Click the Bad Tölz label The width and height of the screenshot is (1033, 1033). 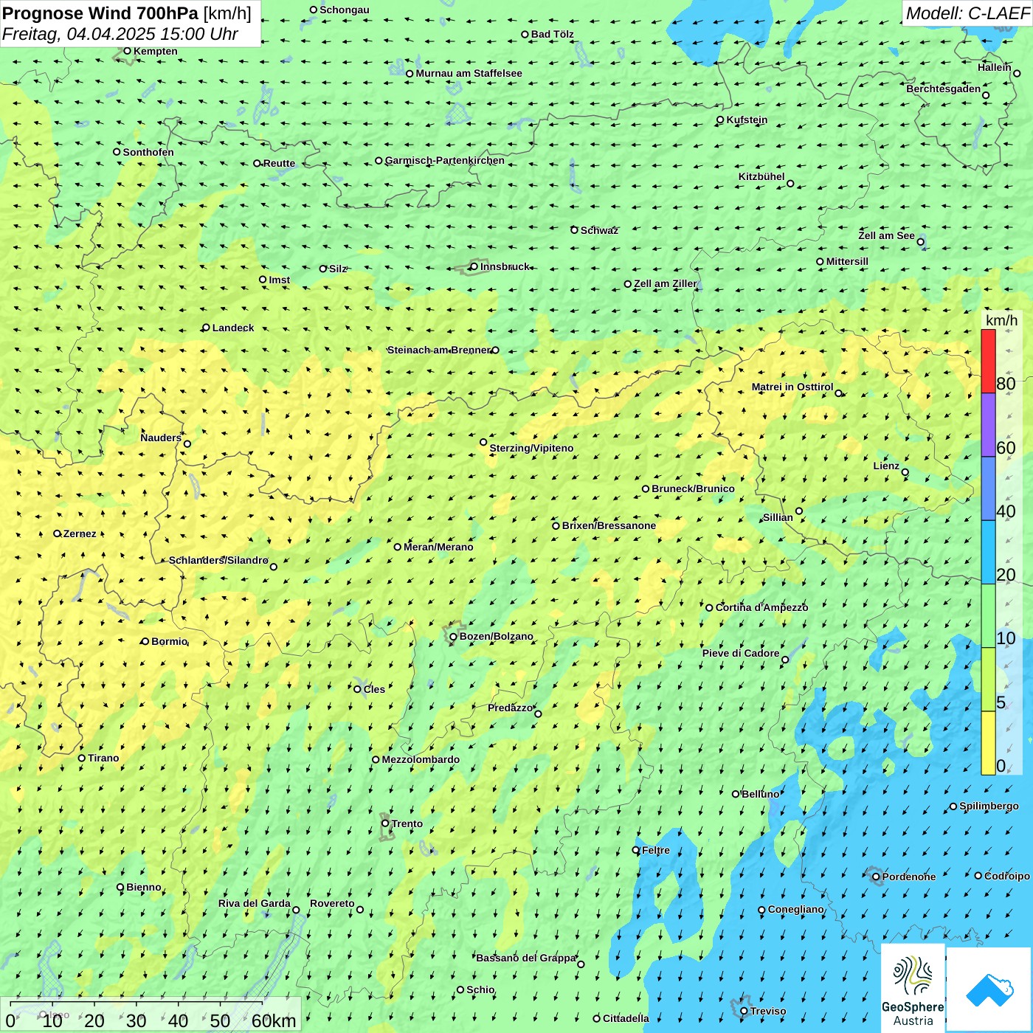coord(552,34)
